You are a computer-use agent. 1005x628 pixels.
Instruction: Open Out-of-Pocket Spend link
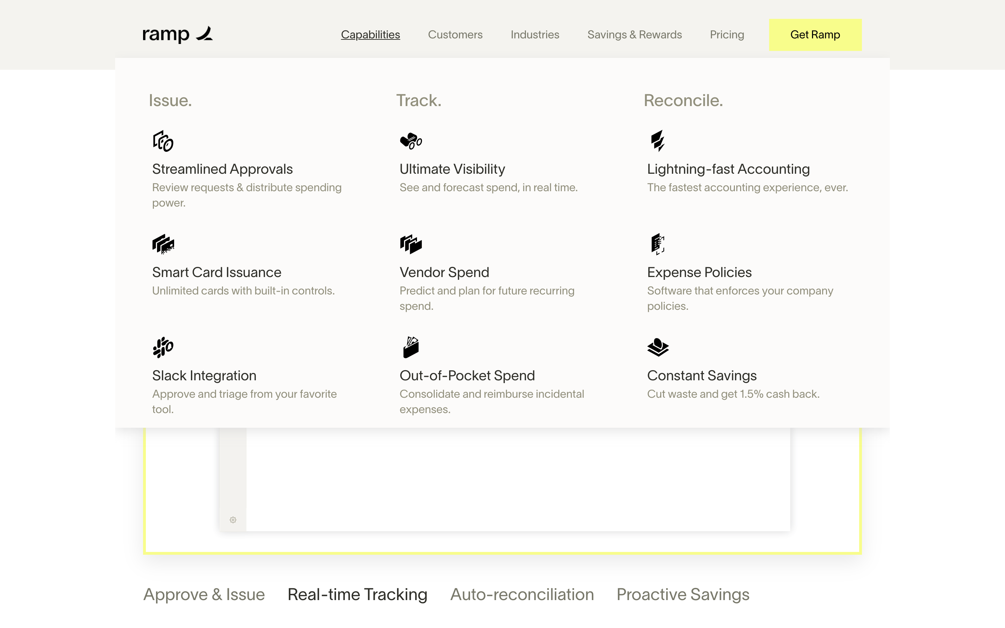coord(467,375)
